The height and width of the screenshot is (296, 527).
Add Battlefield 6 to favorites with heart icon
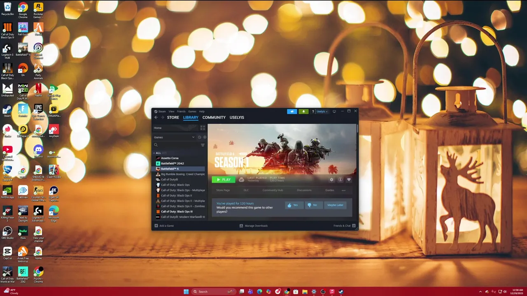(x=349, y=180)
